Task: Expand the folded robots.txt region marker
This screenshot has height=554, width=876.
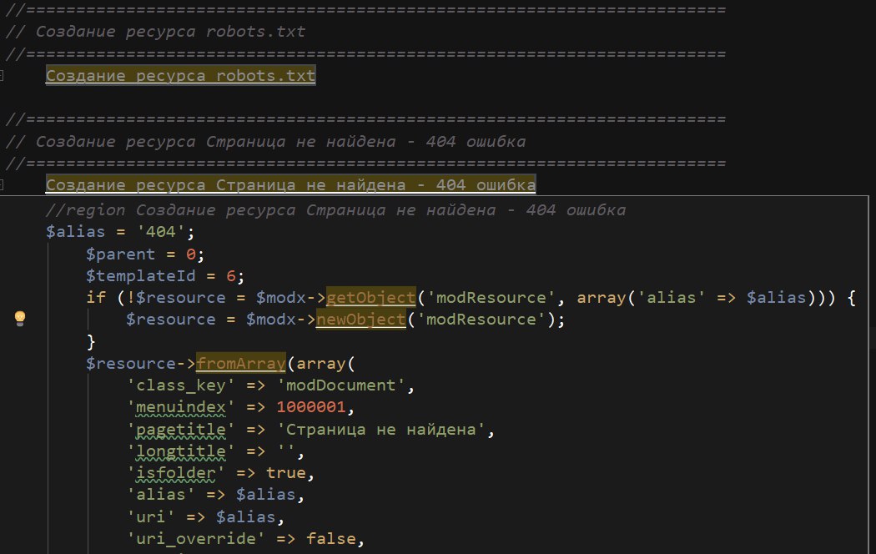Action: tap(2, 75)
